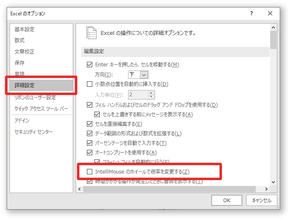Toggle パーセンテージを自動で入力する checkbox
This screenshot has height=220, width=291.
[89, 143]
